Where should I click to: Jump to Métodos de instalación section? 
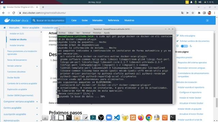click(187, 82)
